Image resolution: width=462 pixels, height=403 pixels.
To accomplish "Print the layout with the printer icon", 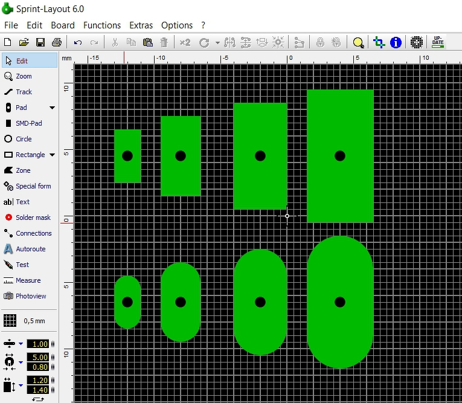I will (57, 42).
